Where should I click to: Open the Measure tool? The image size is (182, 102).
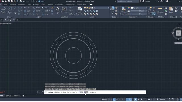pos(160,10)
